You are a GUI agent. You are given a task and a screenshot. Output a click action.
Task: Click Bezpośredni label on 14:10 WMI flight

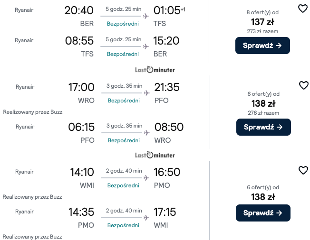click(123, 185)
